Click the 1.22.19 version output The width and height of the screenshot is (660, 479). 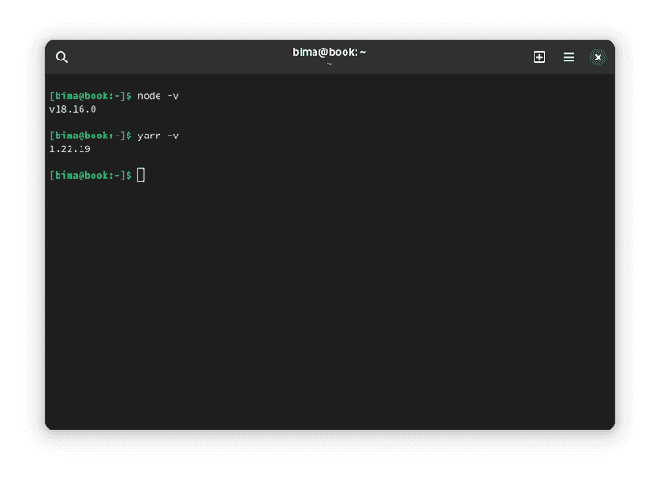(x=70, y=148)
